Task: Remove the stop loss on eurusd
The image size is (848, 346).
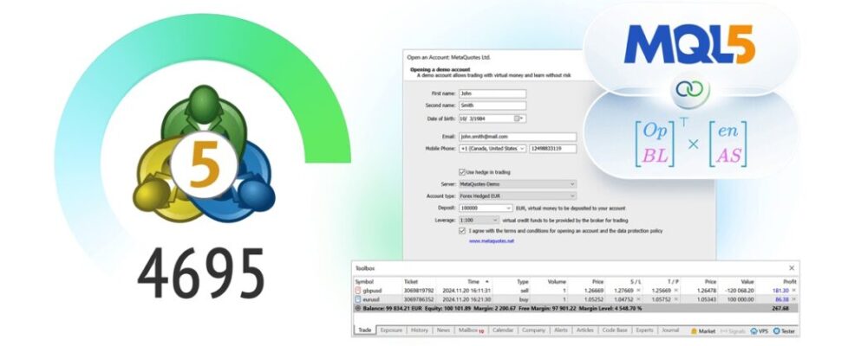Action: pos(637,298)
